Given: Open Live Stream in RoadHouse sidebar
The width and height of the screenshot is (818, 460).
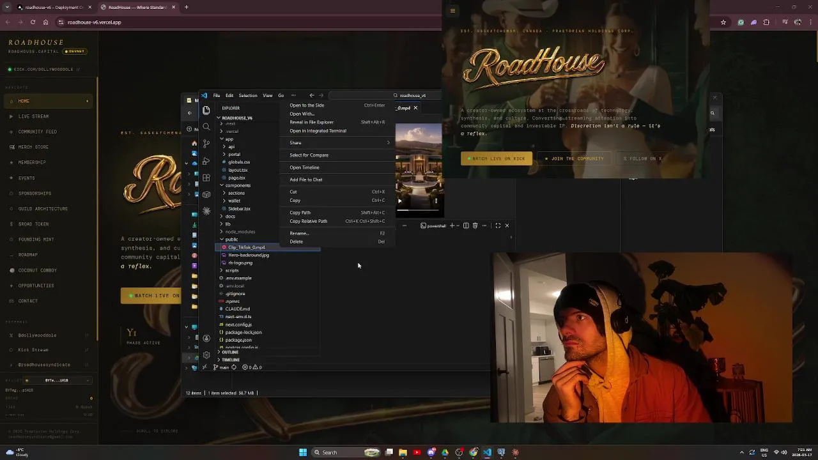Looking at the screenshot, I should pos(33,116).
